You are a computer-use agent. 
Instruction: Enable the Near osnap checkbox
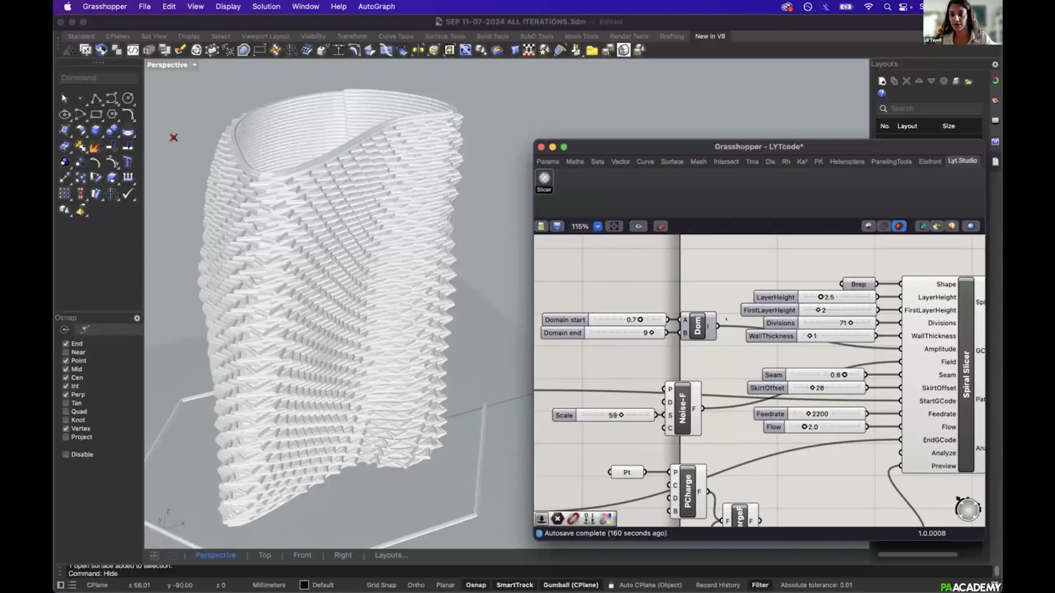[x=66, y=352]
